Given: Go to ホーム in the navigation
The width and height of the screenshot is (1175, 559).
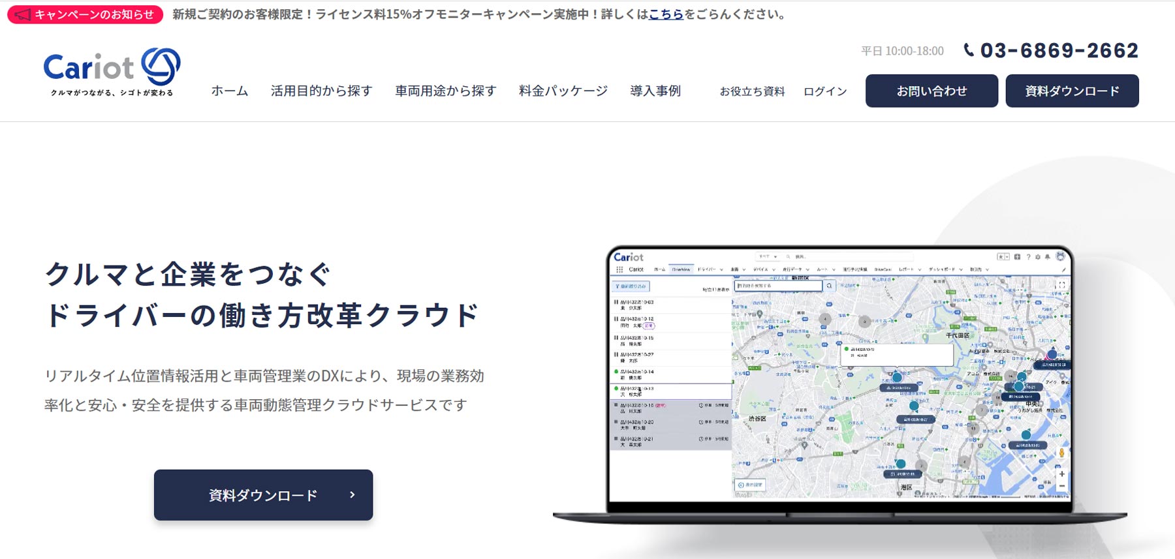Looking at the screenshot, I should 230,91.
